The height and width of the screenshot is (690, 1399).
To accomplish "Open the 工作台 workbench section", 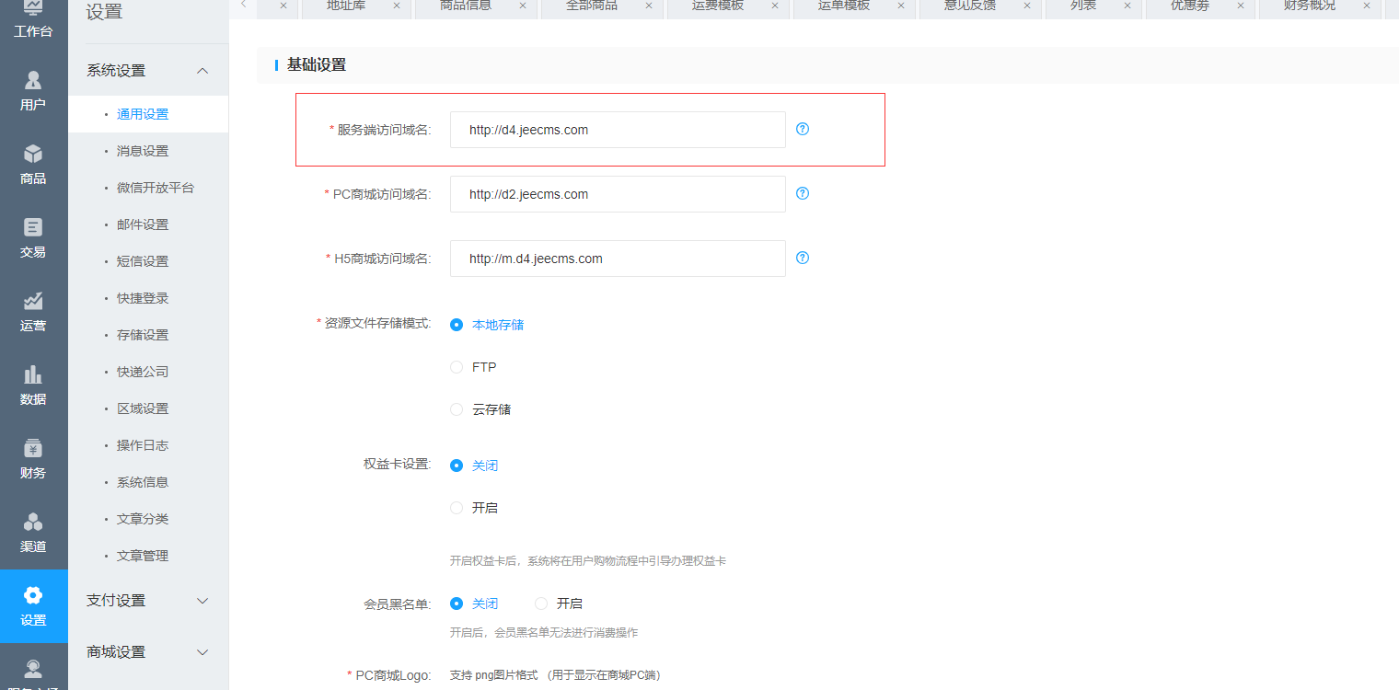I will click(x=33, y=20).
